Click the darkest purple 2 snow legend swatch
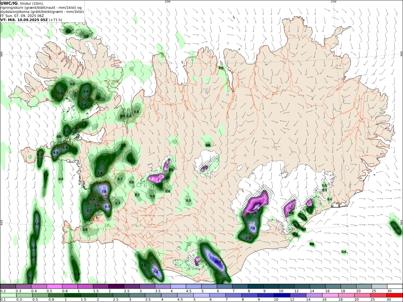Screen dimensions: 403x302 (x=116, y=287)
